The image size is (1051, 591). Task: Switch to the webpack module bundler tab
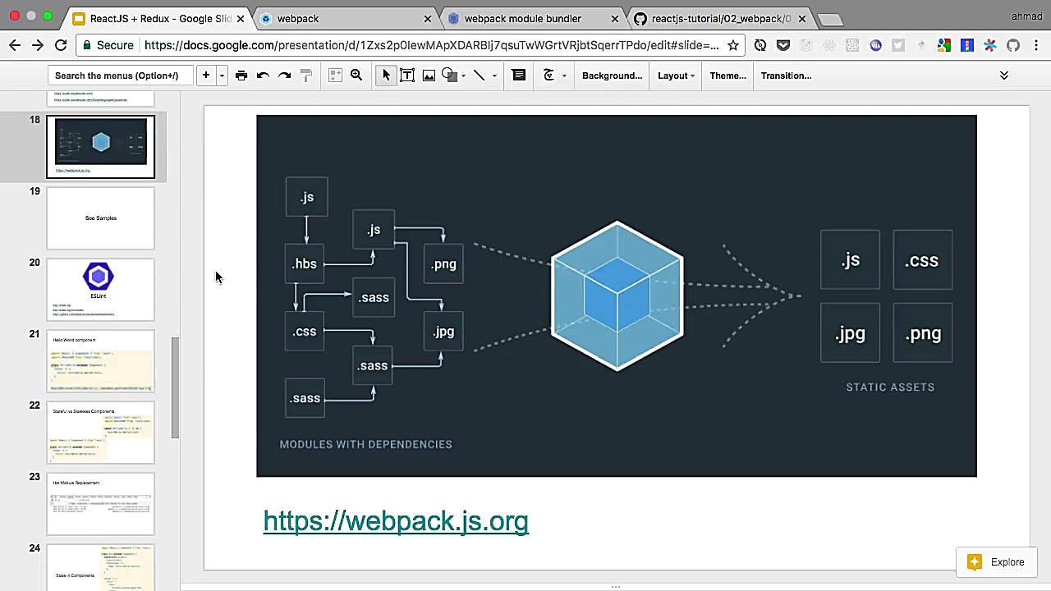coord(523,18)
